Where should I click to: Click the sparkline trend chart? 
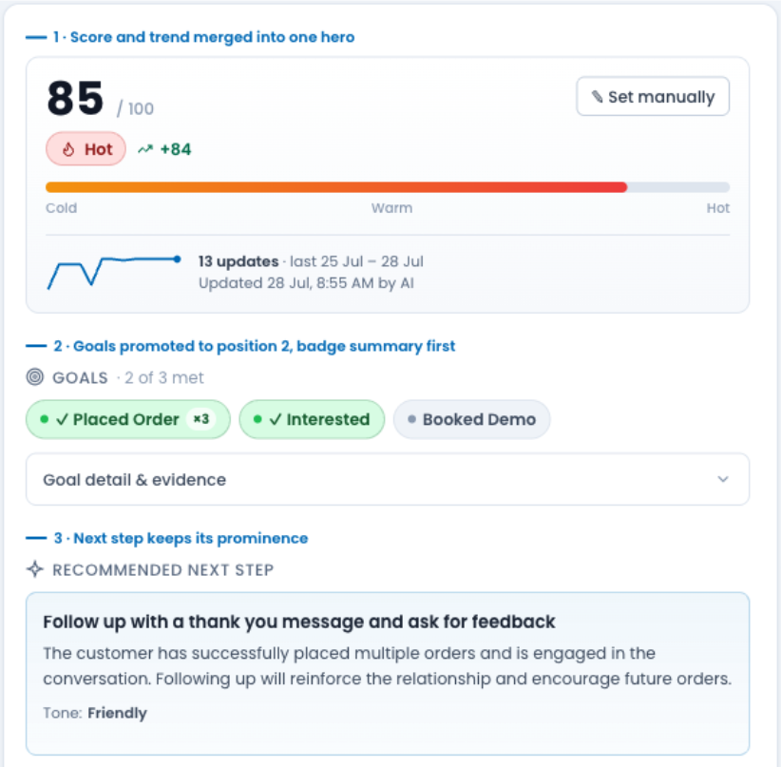pos(114,272)
